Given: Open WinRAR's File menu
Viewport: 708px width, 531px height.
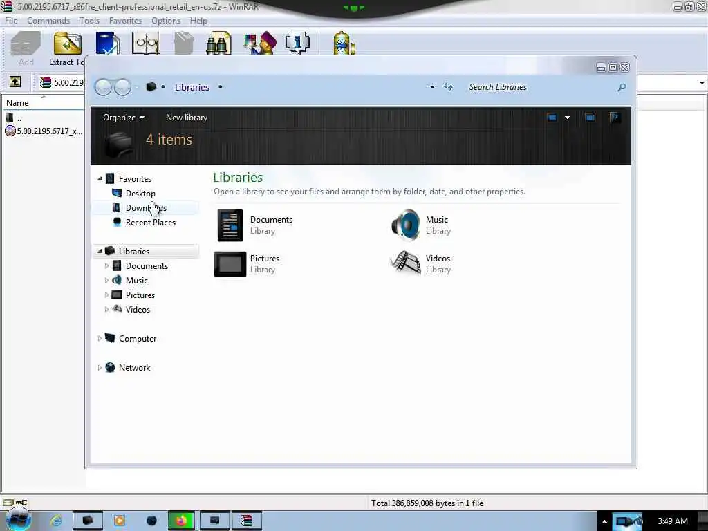Looking at the screenshot, I should click(11, 20).
